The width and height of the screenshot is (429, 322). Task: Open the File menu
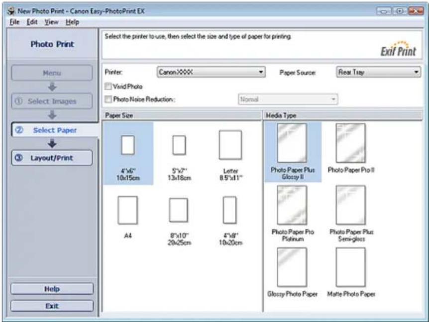click(14, 22)
